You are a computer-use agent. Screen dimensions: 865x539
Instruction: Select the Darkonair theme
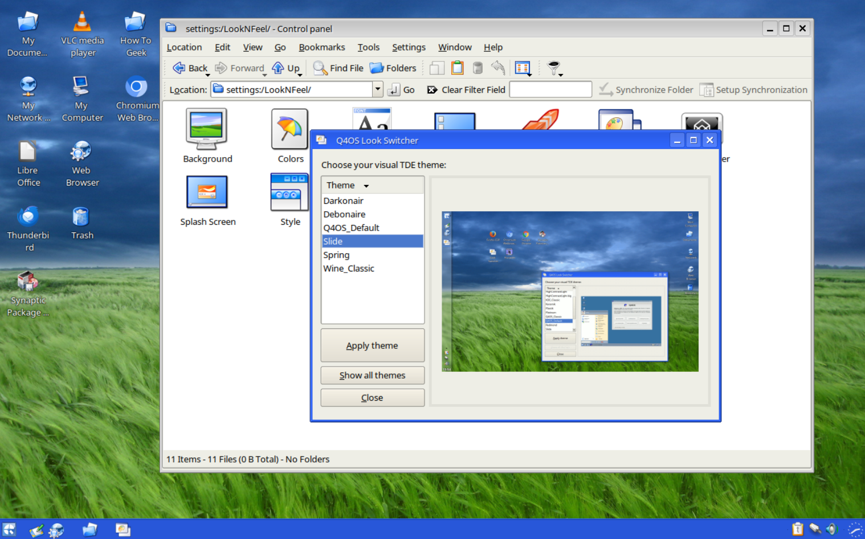[373, 200]
